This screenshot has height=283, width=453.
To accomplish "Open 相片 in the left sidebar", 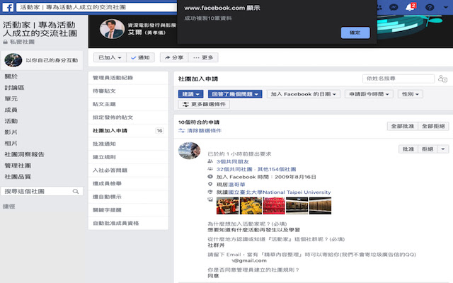I will pyautogui.click(x=11, y=143).
